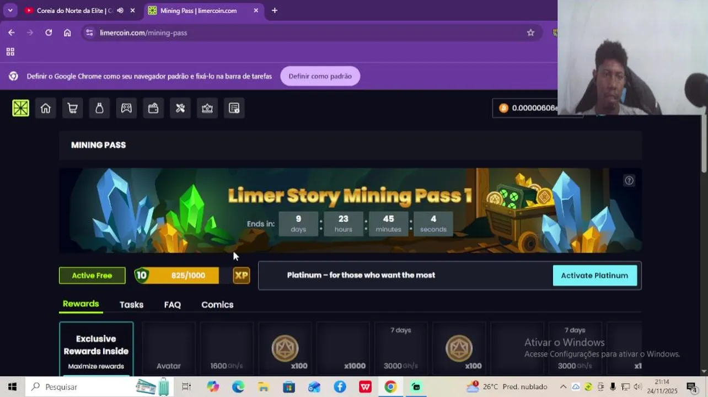708x397 pixels.
Task: Click the Exclusive Rewards Inside card
Action: (x=96, y=349)
